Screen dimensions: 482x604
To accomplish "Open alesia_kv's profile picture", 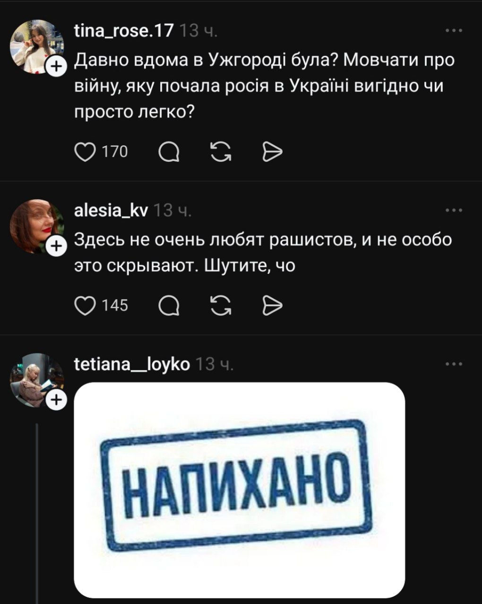I will coord(37,226).
